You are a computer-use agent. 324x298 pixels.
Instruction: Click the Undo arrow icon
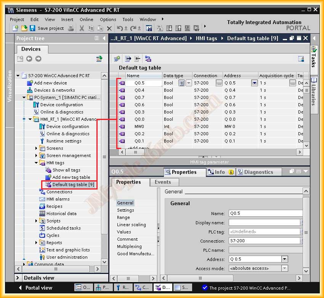click(120, 28)
